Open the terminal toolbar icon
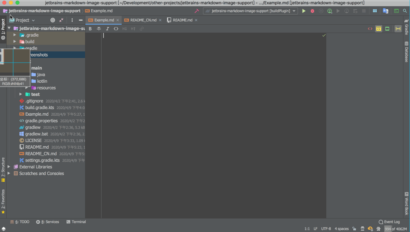Screen dimensions: 410x232 (396, 11)
